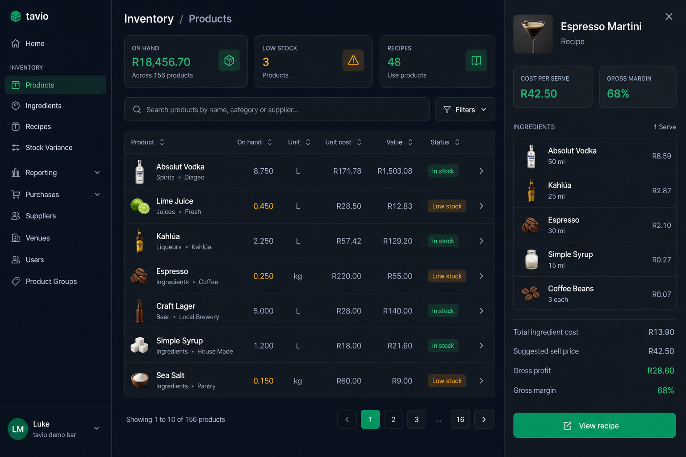Go to next page arrow
Screen dimensions: 686x457
click(484, 420)
